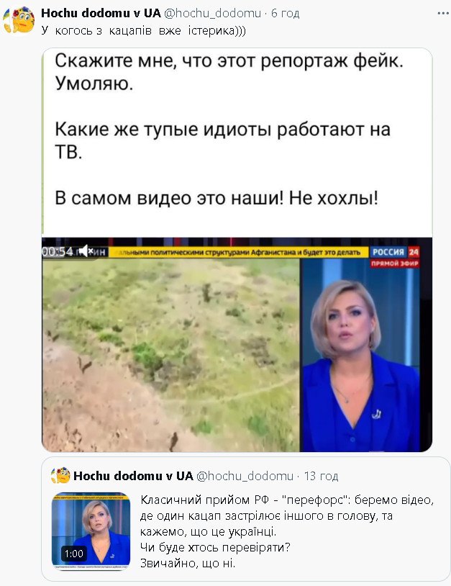This screenshot has width=451, height=586.
Task: Visit the @hochu_dodomu handle in the main tweet
Action: 212,13
